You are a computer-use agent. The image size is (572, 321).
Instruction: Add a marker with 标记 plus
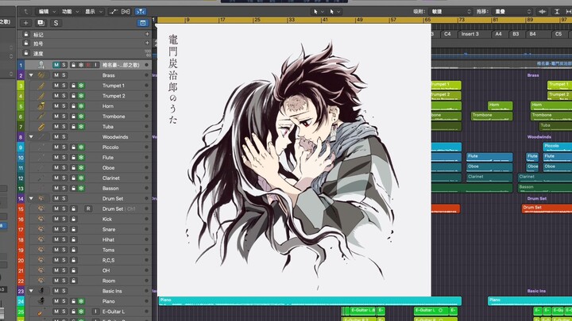point(147,34)
